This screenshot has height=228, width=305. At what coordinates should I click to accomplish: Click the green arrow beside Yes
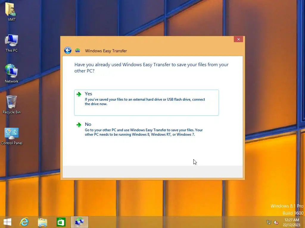tap(79, 94)
